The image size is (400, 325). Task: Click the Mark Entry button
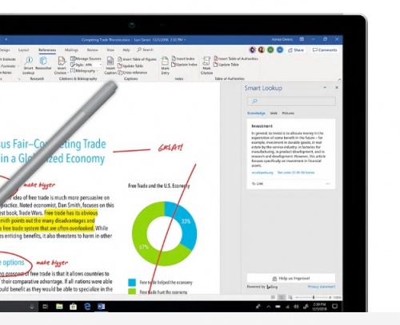click(x=165, y=65)
